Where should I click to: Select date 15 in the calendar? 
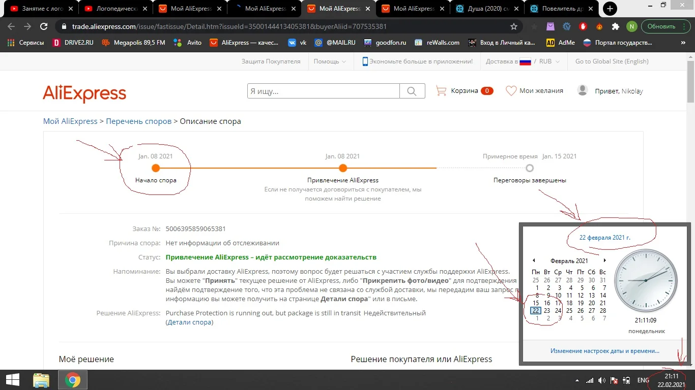pyautogui.click(x=536, y=303)
